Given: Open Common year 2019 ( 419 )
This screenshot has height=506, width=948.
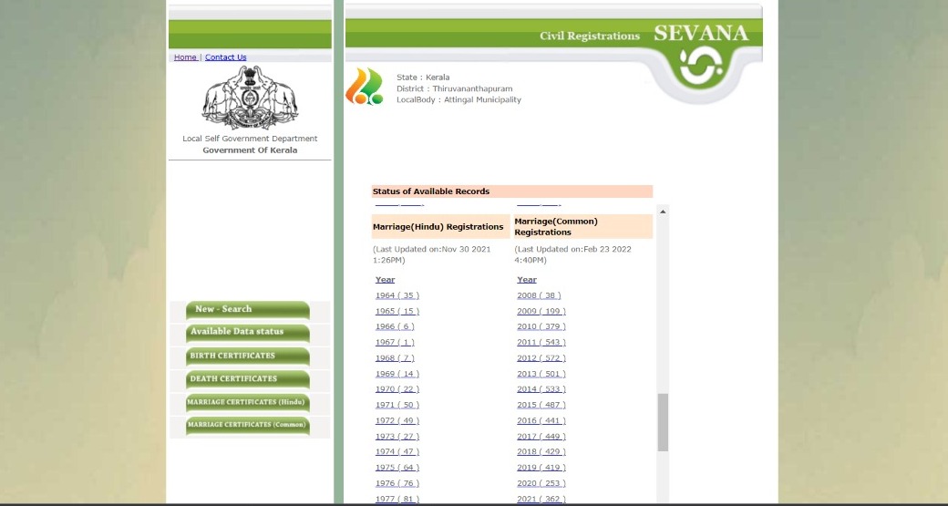Looking at the screenshot, I should coord(541,468).
